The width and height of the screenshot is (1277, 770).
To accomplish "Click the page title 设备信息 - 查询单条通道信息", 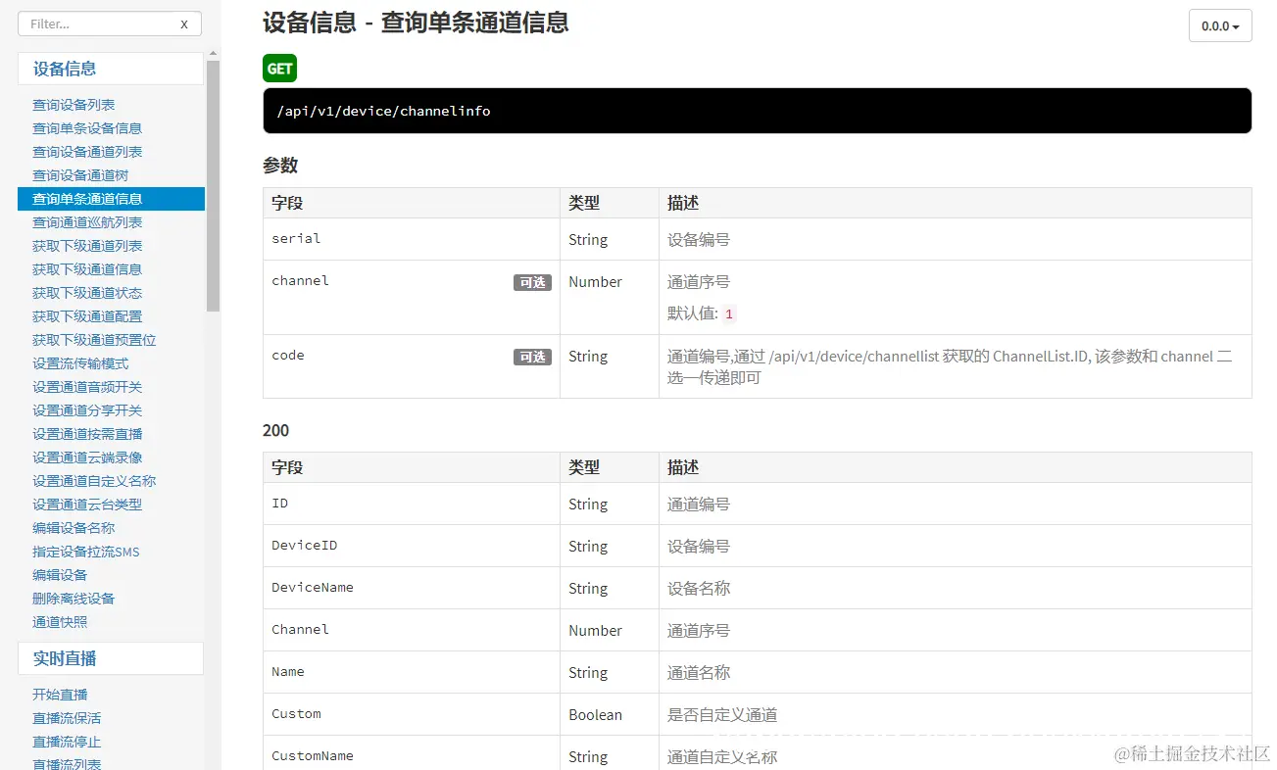I will tap(416, 23).
